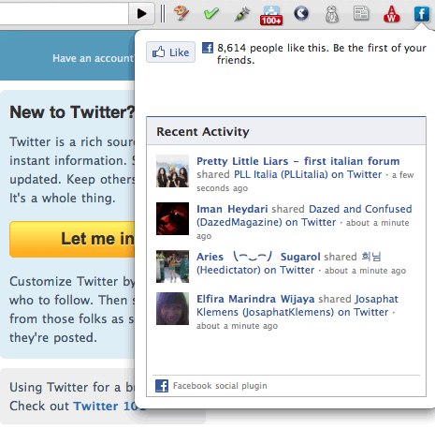Open PLL Italia (PLLitalia) on Twitter link
Viewport: 435px width, 429px height.
pos(308,174)
